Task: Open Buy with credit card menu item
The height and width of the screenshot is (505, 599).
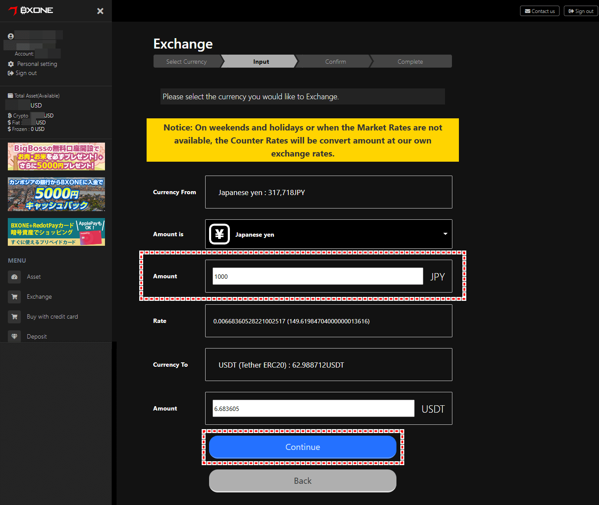Action: [52, 317]
